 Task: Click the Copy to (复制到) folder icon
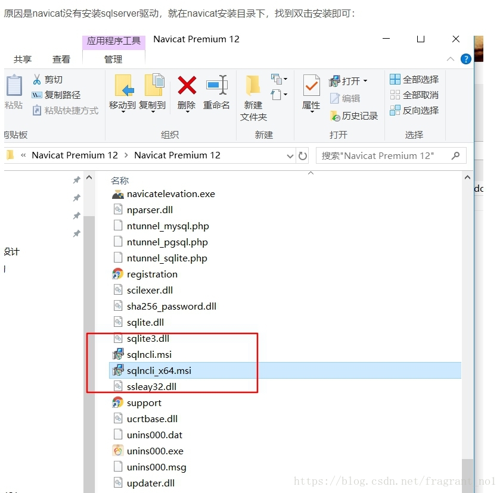pyautogui.click(x=154, y=85)
